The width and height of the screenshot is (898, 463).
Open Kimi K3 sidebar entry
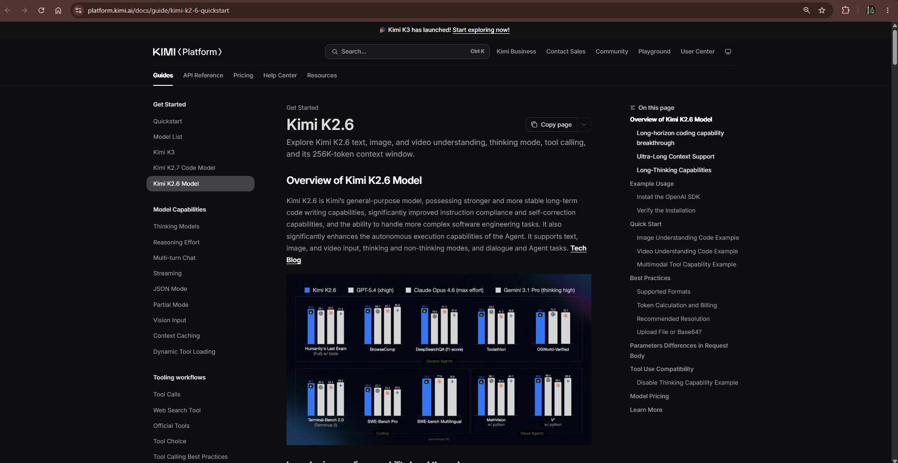(x=164, y=152)
